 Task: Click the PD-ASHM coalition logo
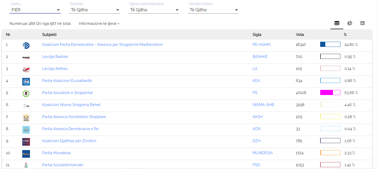click(26, 46)
